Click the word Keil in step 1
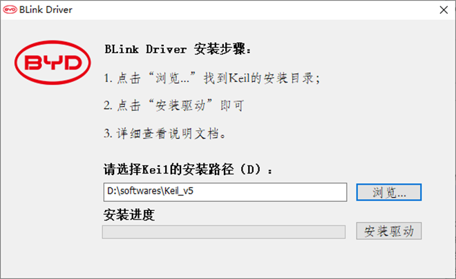Image resolution: width=456 pixels, height=279 pixels. pyautogui.click(x=239, y=79)
